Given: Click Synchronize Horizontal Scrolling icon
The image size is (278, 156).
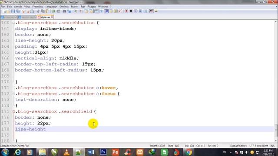Looking at the screenshot, I should point(91,11).
